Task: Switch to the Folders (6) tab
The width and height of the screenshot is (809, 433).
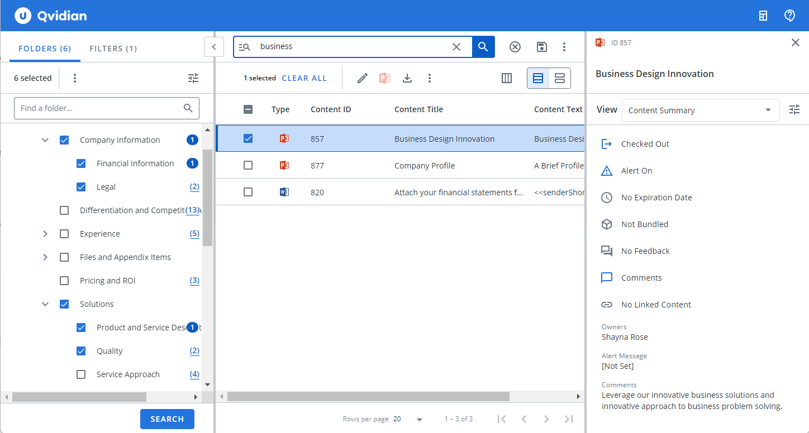Action: [45, 49]
